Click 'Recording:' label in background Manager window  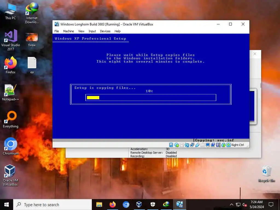pyautogui.click(x=137, y=156)
